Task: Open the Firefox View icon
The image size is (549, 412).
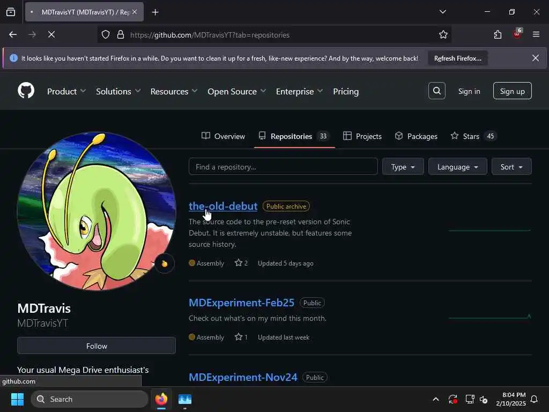Action: click(11, 12)
